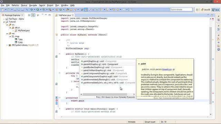Toggle the highlighted Mark Occurrences toolbar button
Screen dimensions: 221x124
tap(86, 10)
